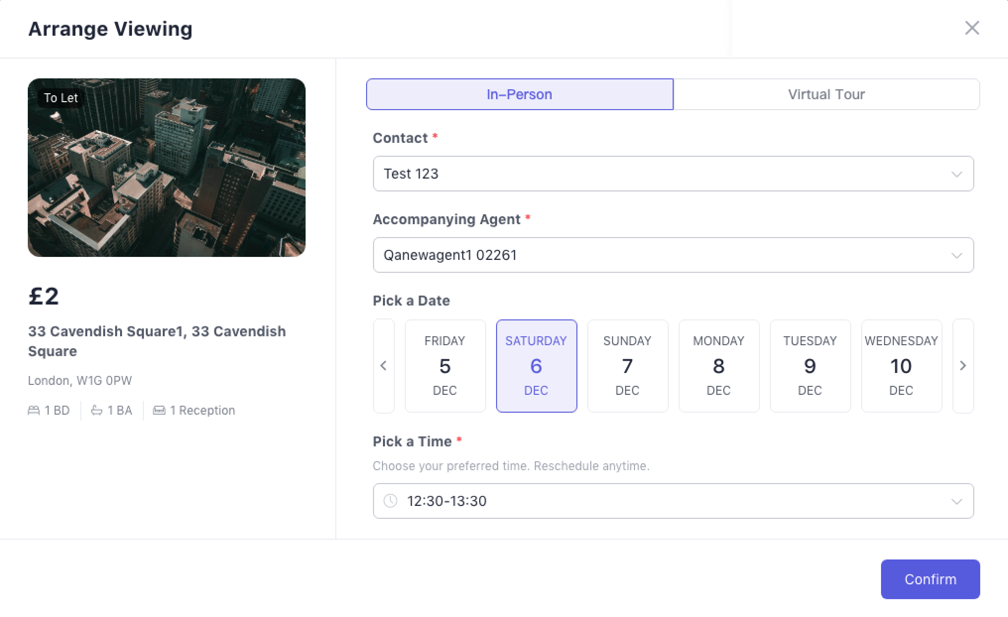Select the In-Person viewing tab
This screenshot has width=1008, height=617.
(519, 94)
